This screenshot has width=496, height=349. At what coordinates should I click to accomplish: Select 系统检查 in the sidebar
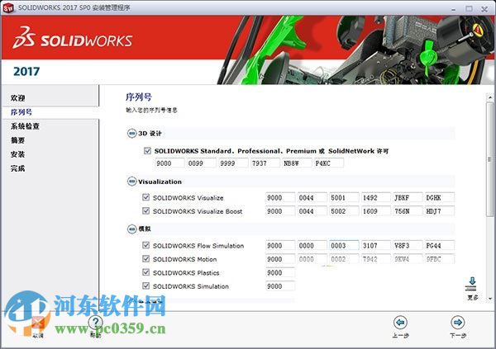click(25, 126)
